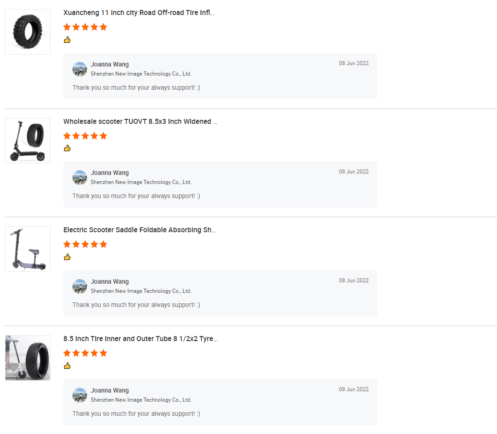
Task: Open the 8.5 Inch Tire product thumbnail
Action: tap(28, 358)
